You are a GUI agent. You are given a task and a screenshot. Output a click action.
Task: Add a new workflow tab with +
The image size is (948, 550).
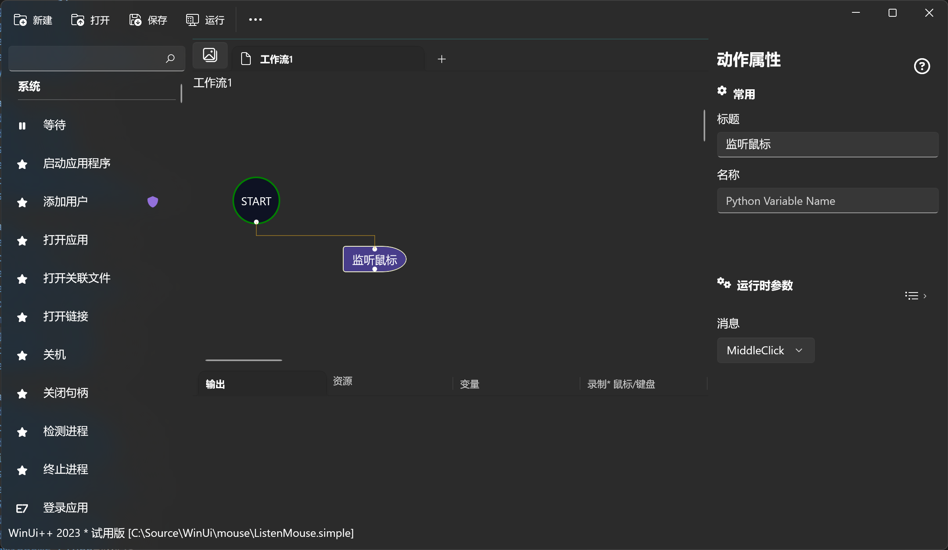tap(442, 59)
